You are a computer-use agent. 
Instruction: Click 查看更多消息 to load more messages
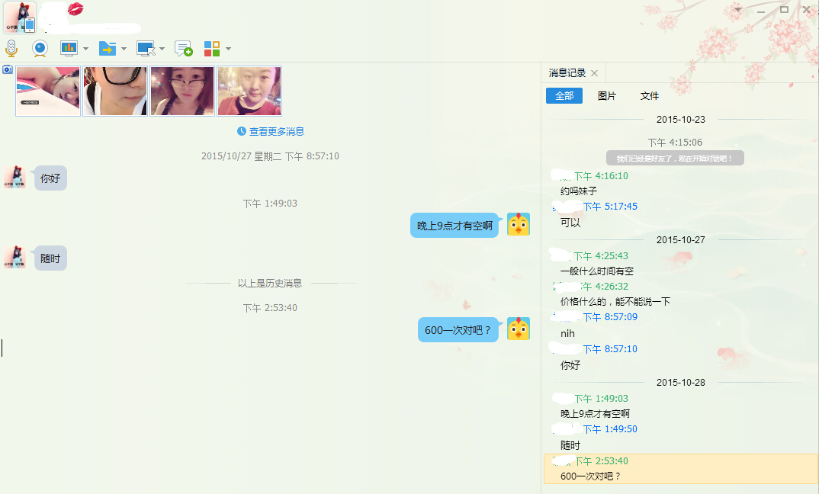coord(271,131)
